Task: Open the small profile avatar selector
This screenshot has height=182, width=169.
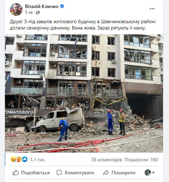Action: tap(148, 173)
